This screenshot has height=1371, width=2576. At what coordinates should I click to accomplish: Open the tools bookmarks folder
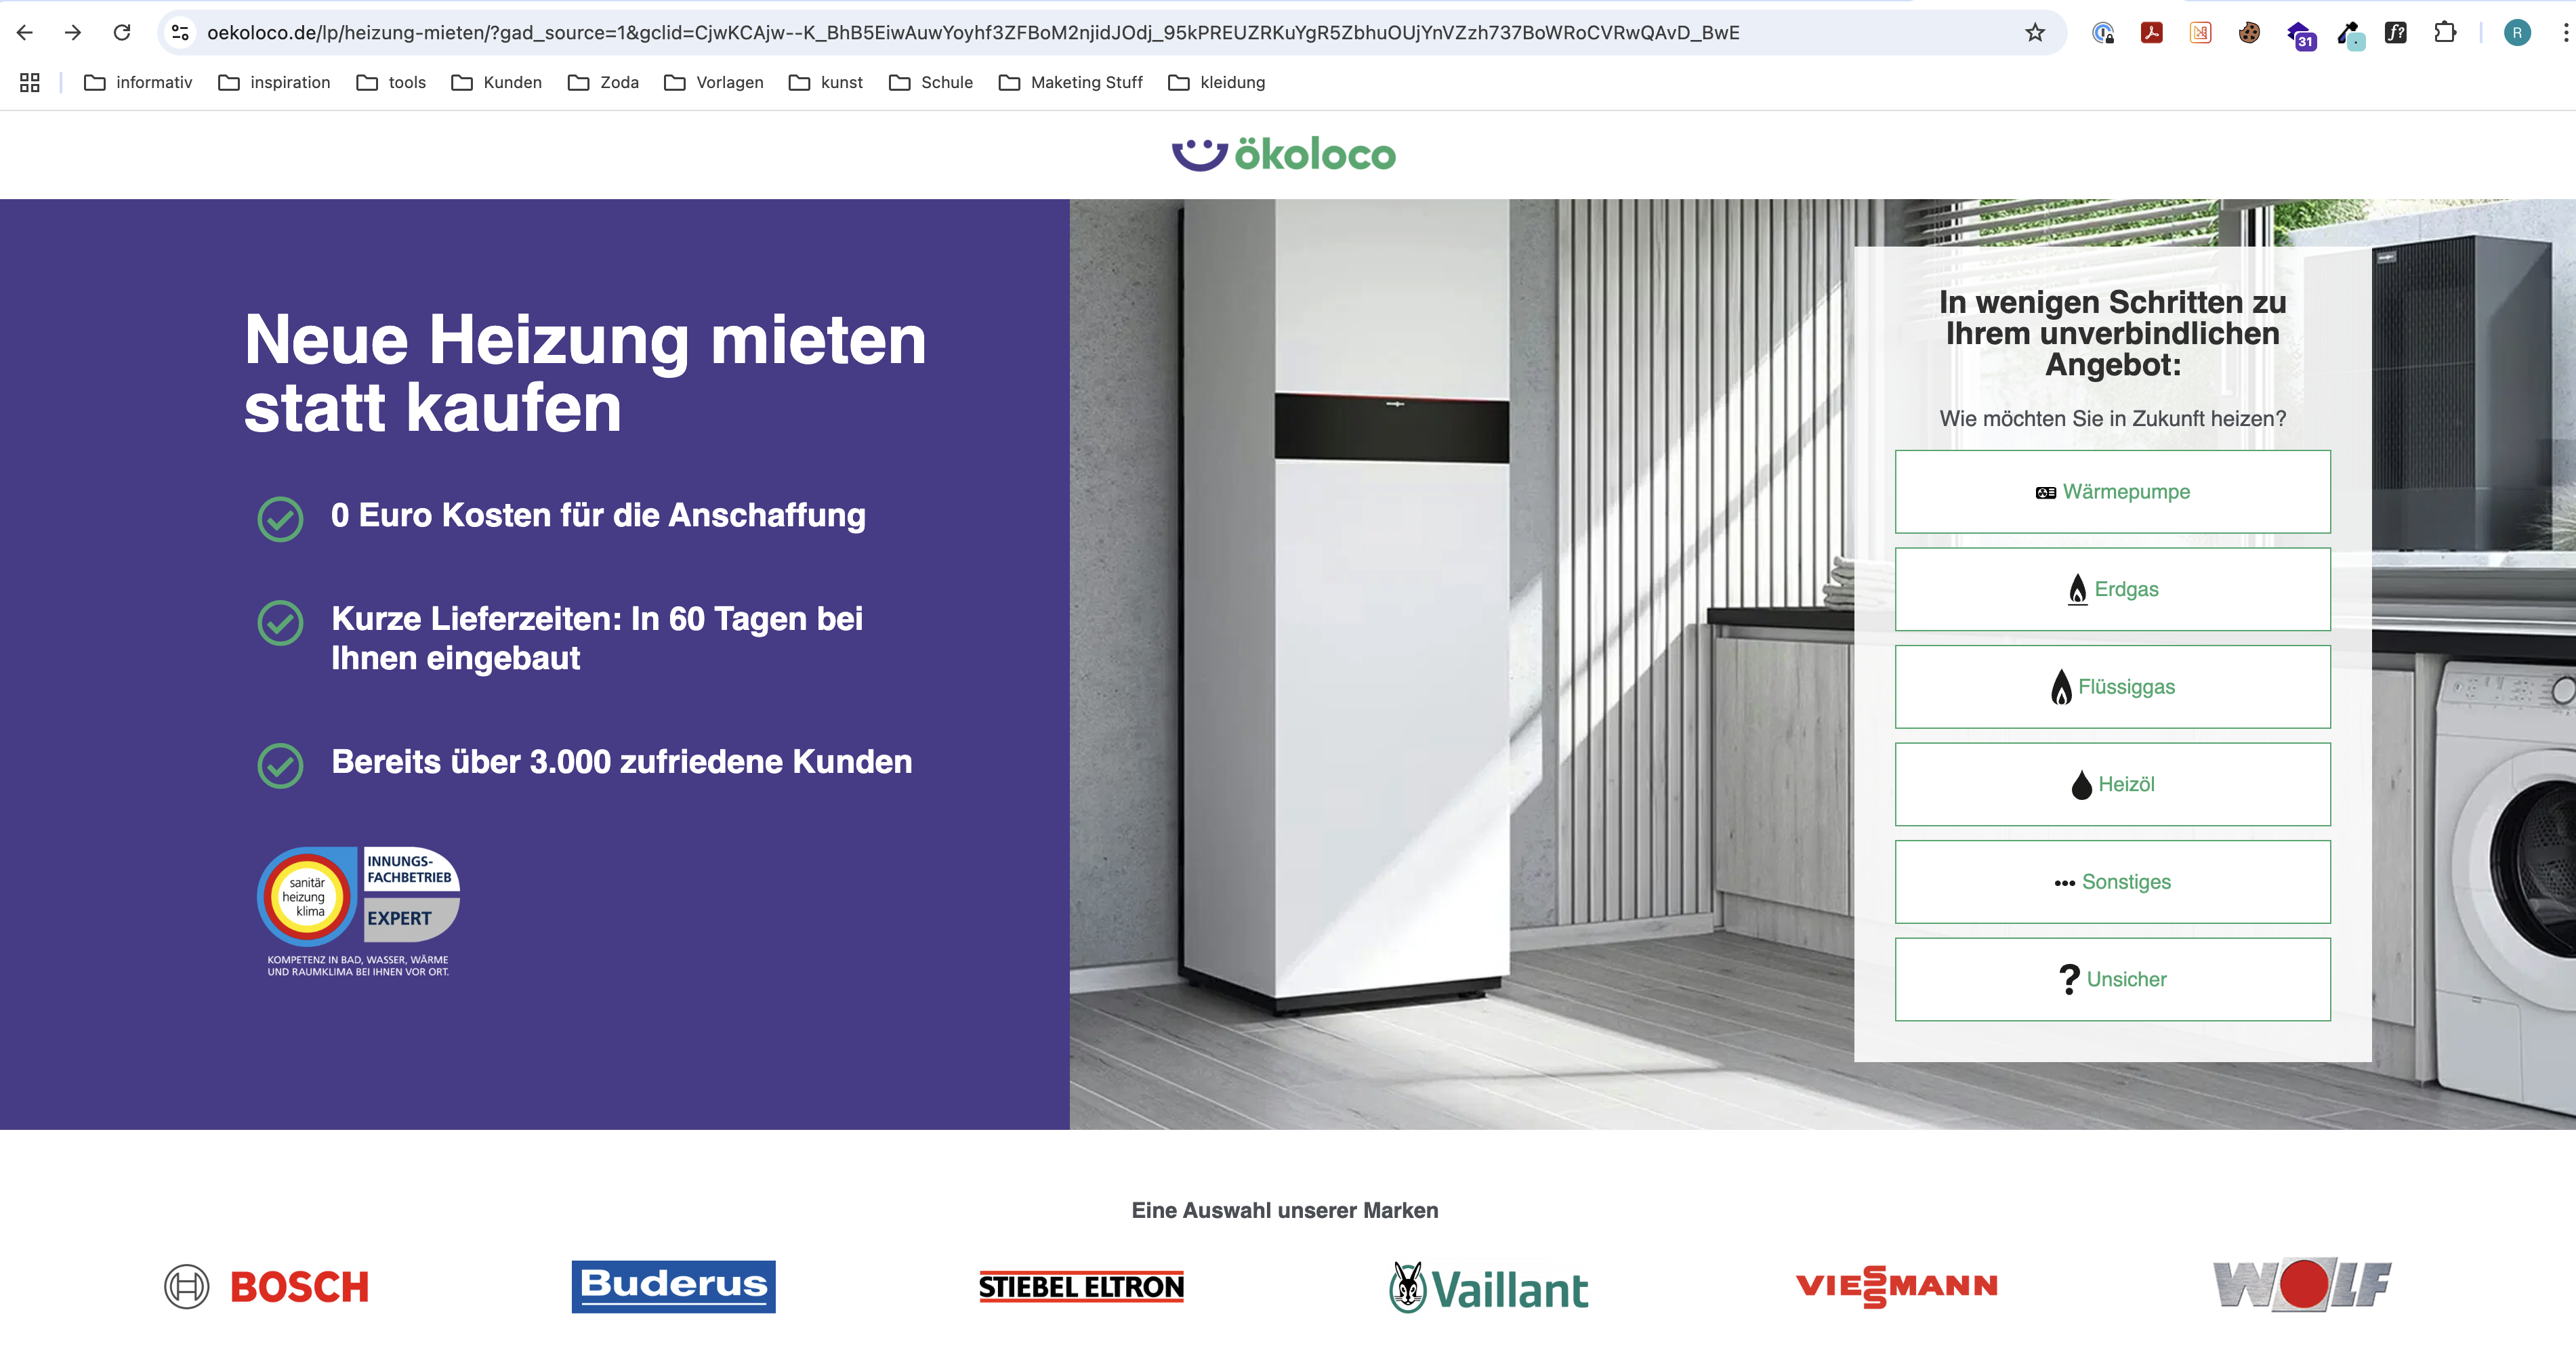[x=391, y=82]
